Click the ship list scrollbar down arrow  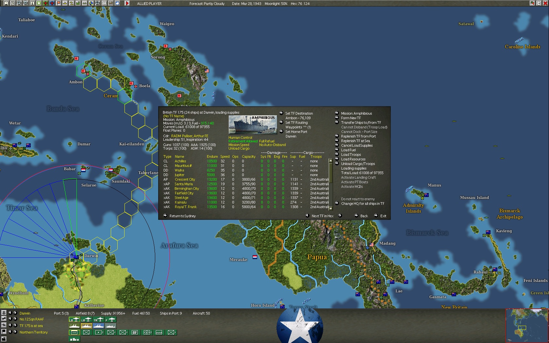coord(330,208)
